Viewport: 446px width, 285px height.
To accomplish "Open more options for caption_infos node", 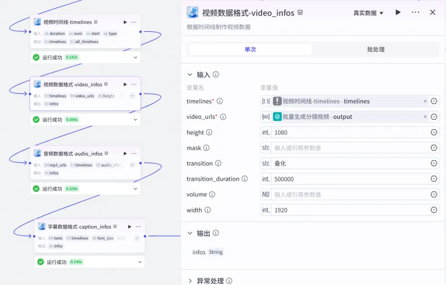I will (x=138, y=226).
